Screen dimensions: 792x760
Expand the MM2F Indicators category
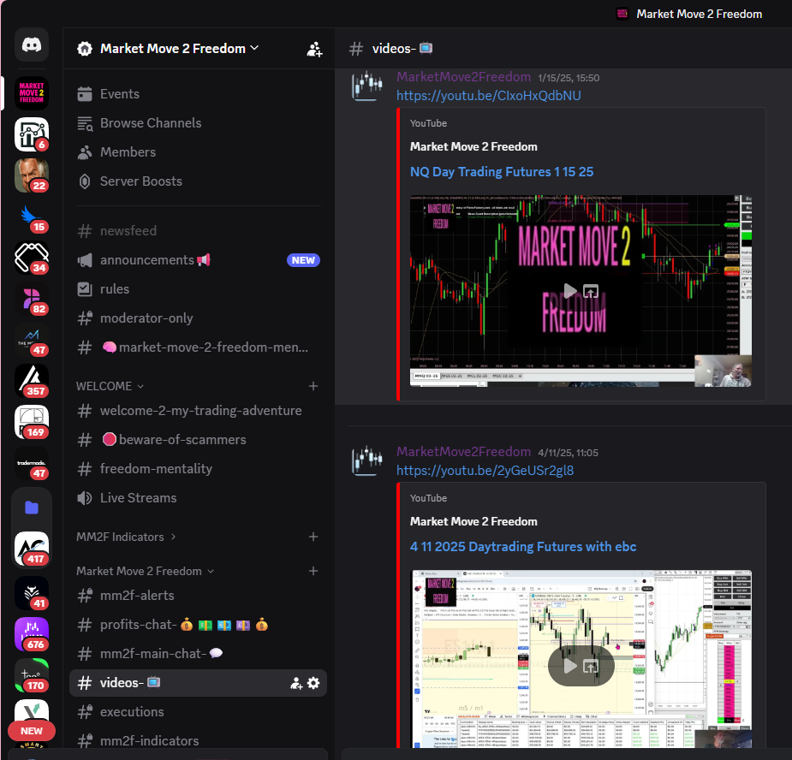click(126, 537)
